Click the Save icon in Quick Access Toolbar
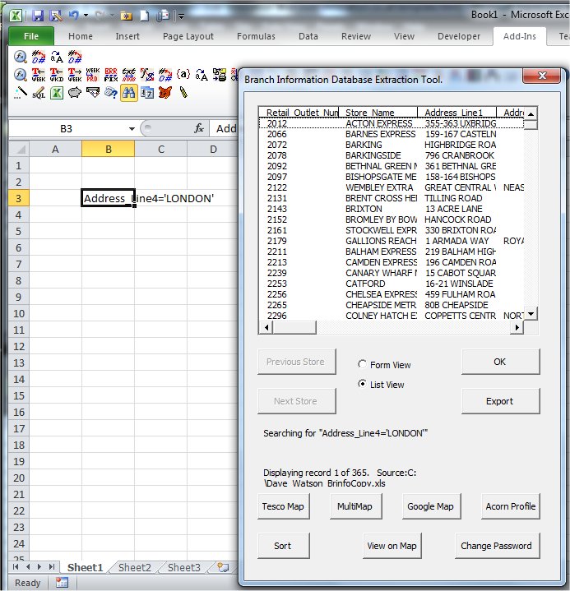Image resolution: width=570 pixels, height=591 pixels. (38, 16)
